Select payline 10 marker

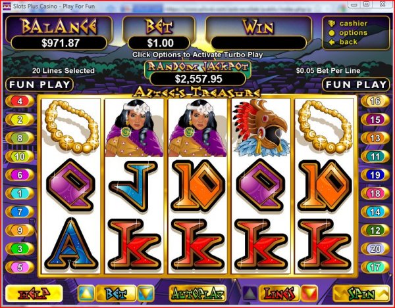20,156
